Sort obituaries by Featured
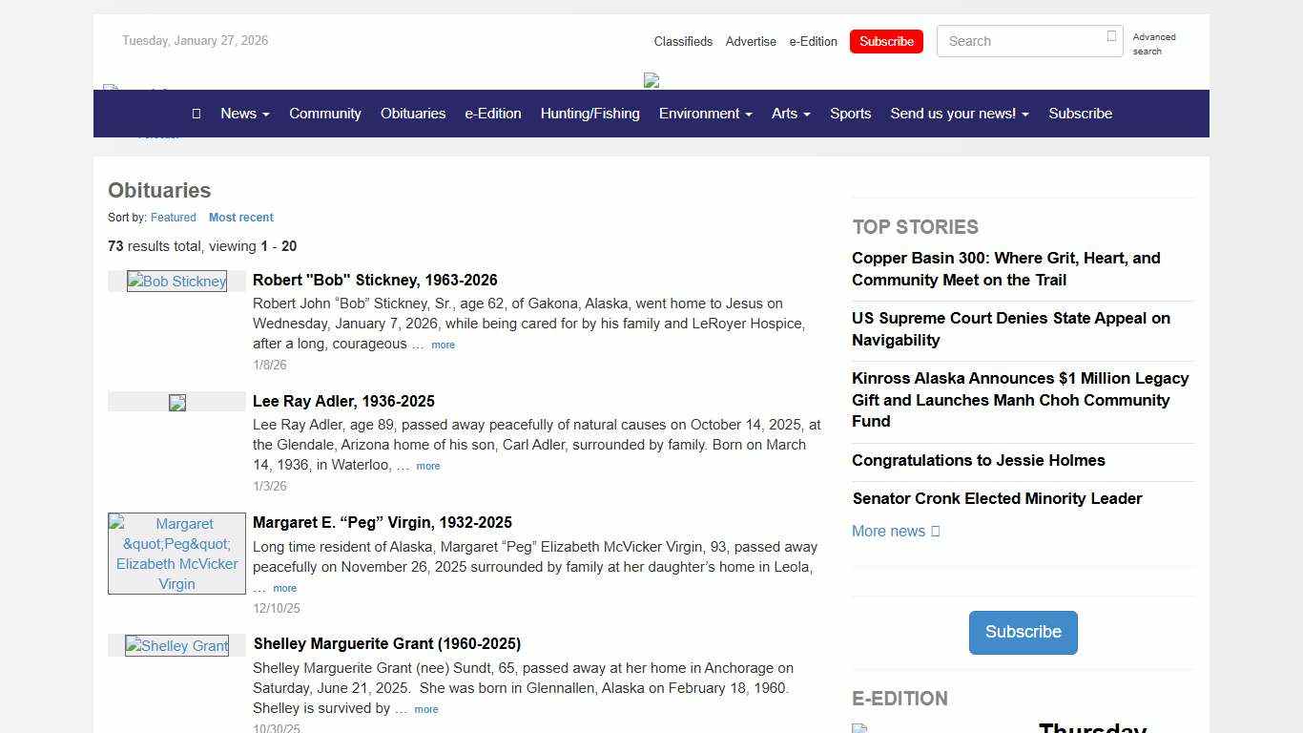 click(x=173, y=218)
